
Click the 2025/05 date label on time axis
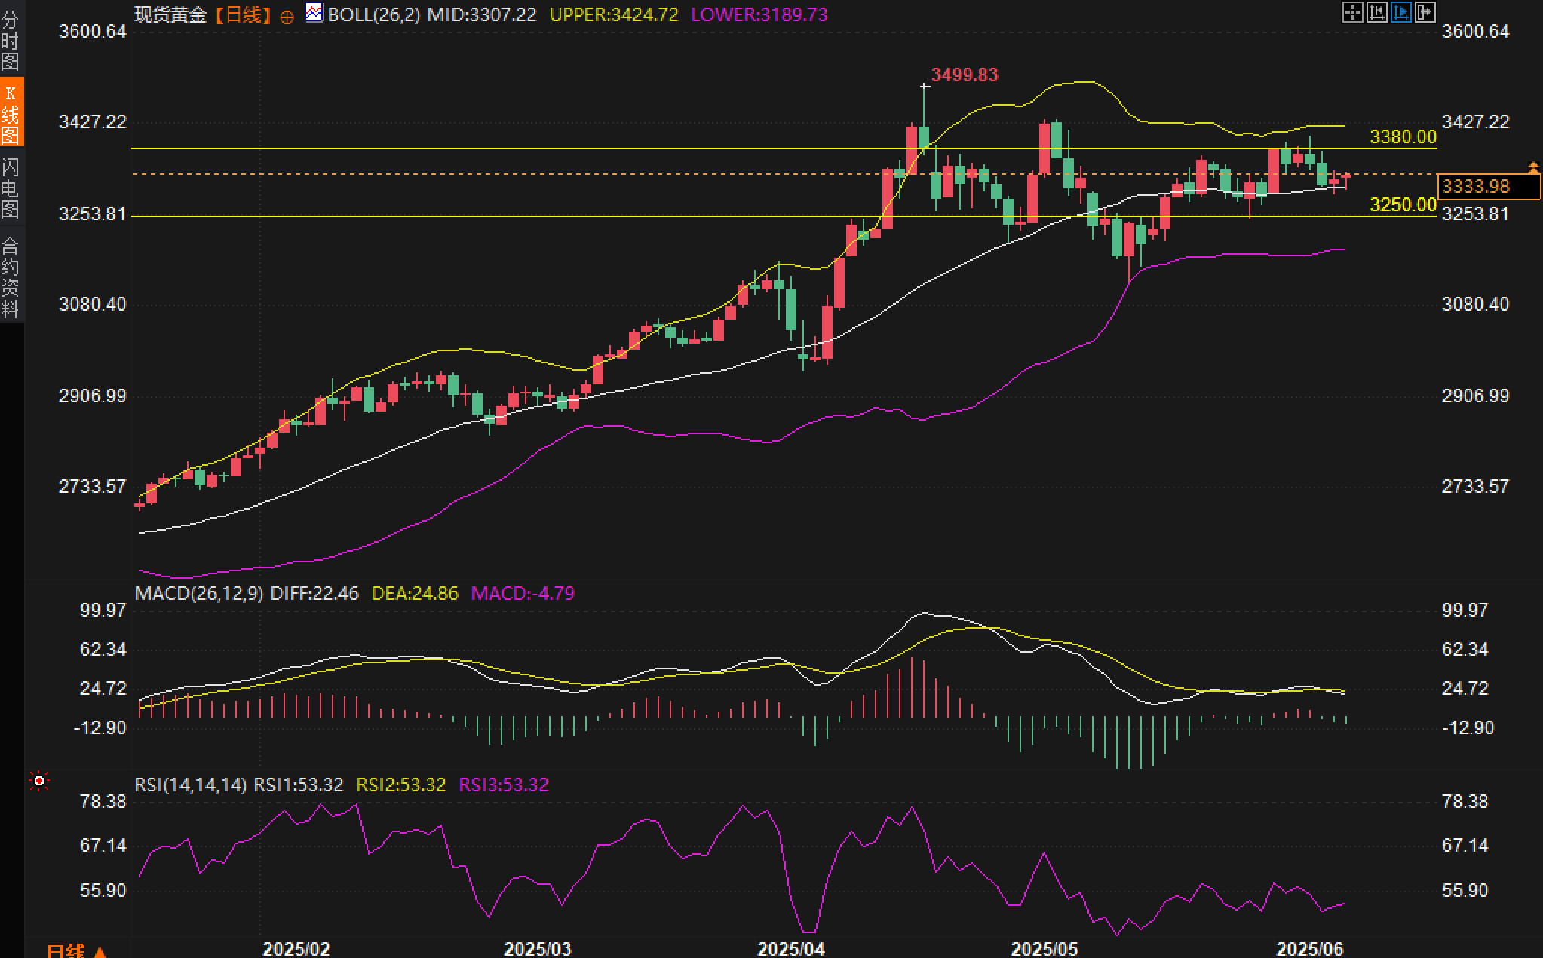[x=1045, y=949]
